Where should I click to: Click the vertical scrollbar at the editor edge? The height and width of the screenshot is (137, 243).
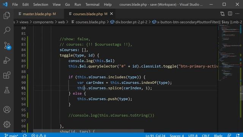(x=242, y=93)
